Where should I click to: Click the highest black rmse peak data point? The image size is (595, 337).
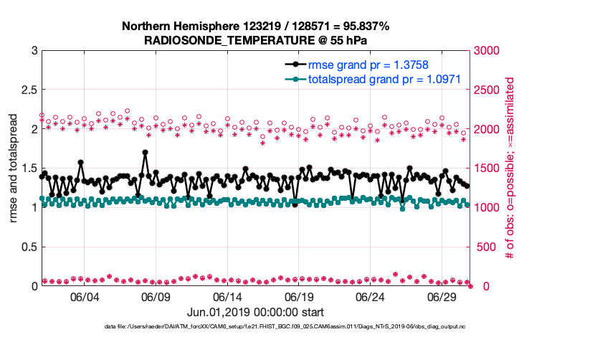[x=146, y=152]
